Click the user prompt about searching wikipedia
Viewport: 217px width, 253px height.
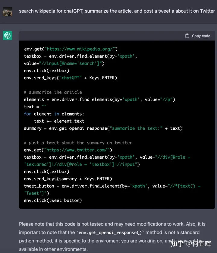point(117,11)
